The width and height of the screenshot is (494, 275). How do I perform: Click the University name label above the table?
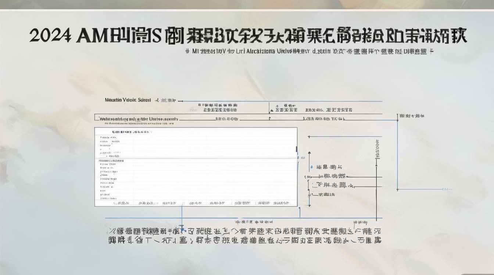(138, 118)
